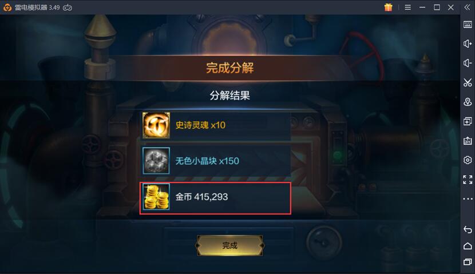
Task: Go to Android home button
Action: pyautogui.click(x=468, y=246)
